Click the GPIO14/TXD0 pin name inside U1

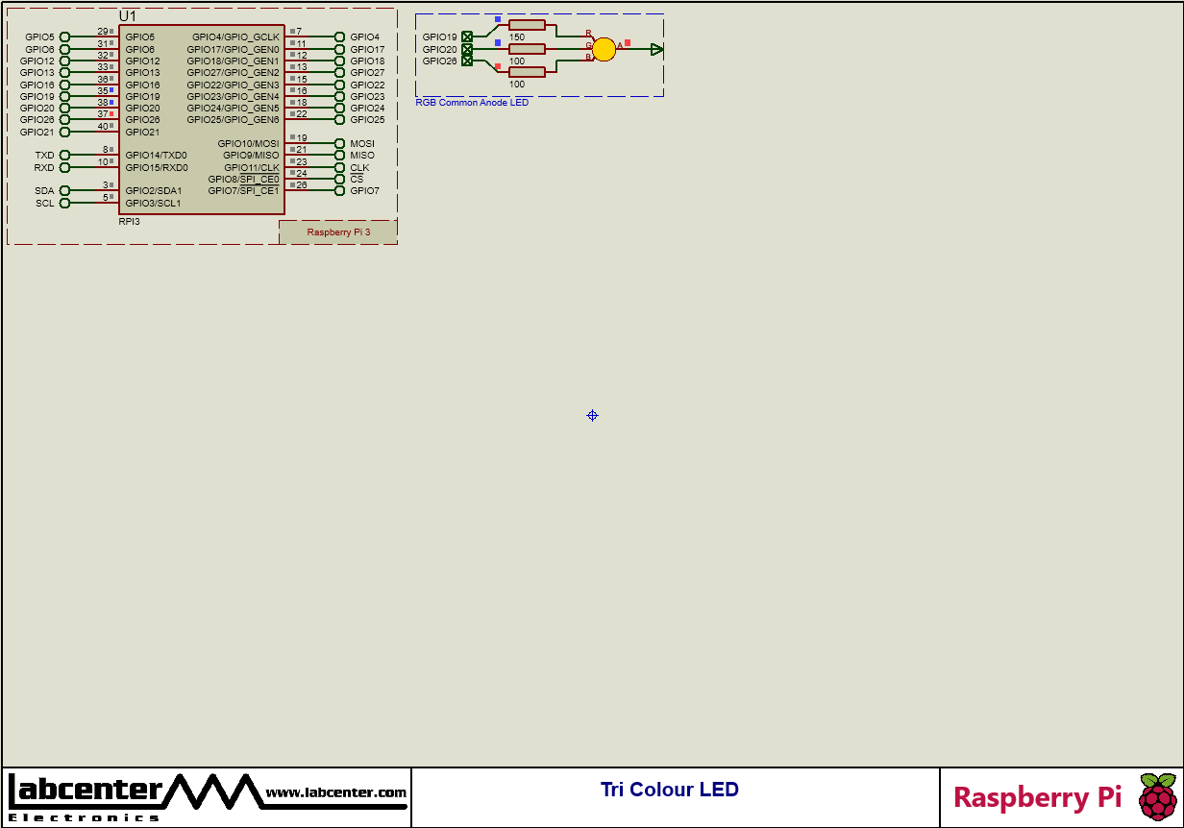pyautogui.click(x=156, y=156)
